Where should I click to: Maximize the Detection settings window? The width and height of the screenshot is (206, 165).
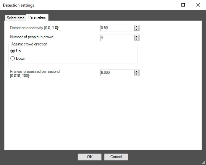point(183,5)
